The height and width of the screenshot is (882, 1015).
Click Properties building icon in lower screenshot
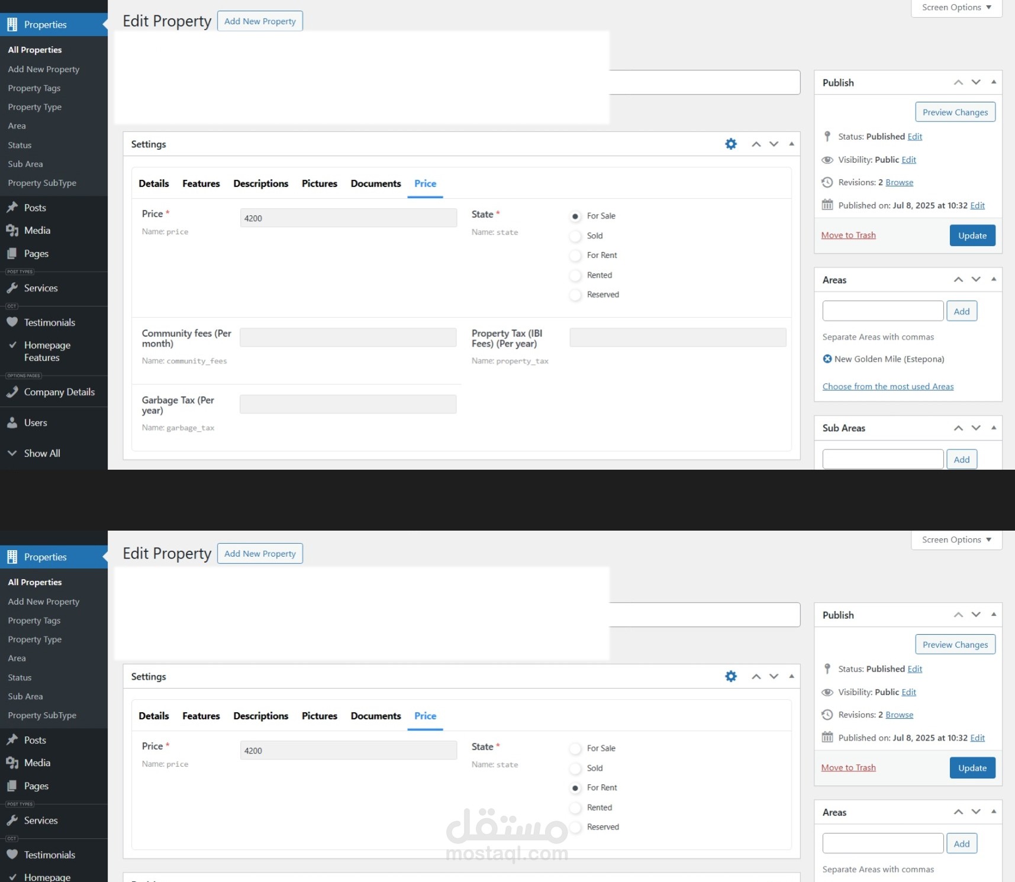[x=12, y=557]
